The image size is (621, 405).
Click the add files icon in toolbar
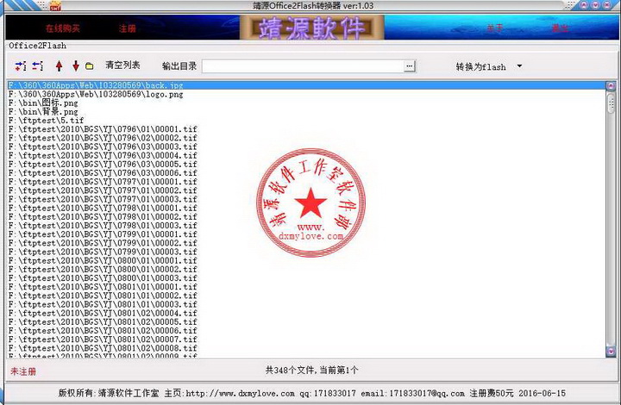(x=21, y=66)
